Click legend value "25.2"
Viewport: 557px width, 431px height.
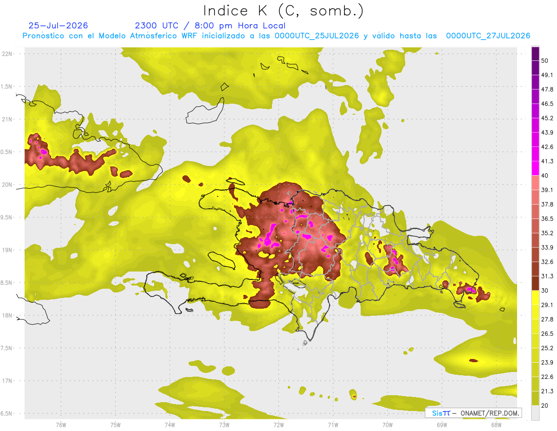[547, 348]
